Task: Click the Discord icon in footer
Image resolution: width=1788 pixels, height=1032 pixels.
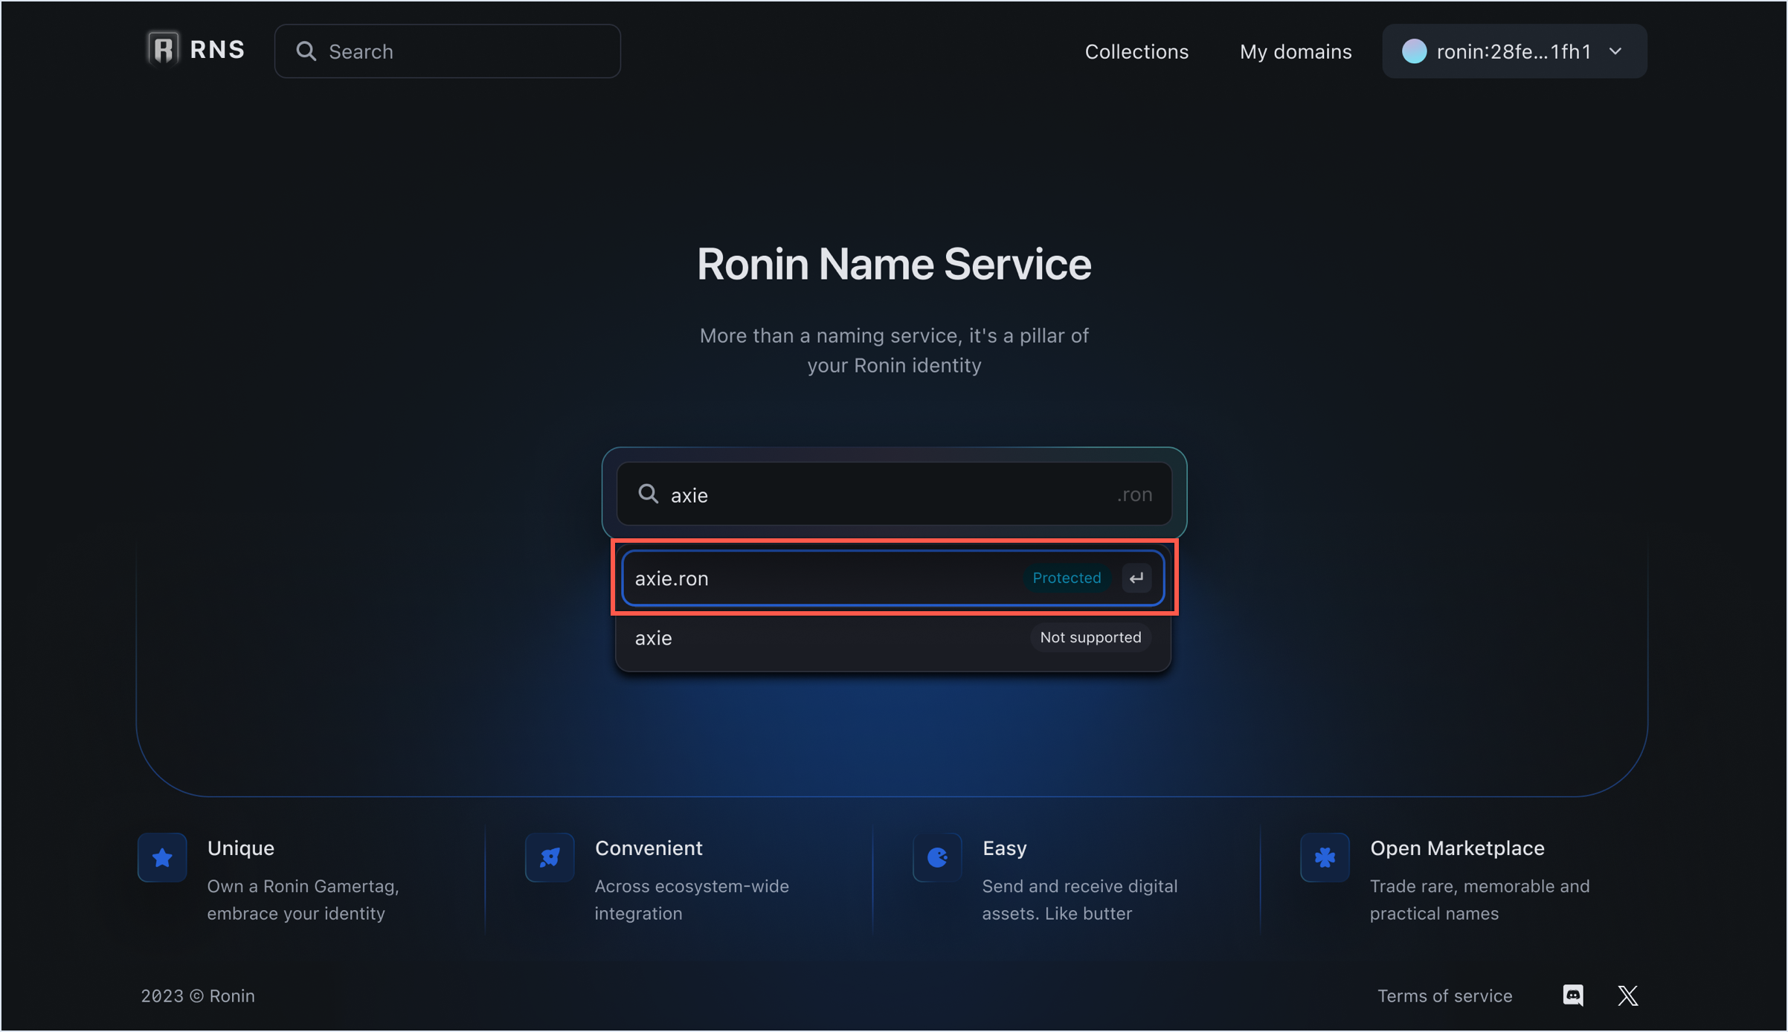Action: (1572, 995)
